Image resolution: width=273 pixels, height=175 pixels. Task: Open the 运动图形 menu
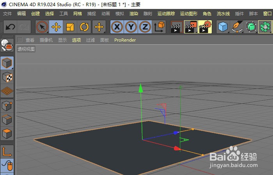pos(189,14)
